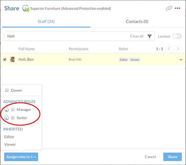The height and width of the screenshot is (165, 186).
Task: Check the Owner role checkbox
Action: [x=7, y=90]
